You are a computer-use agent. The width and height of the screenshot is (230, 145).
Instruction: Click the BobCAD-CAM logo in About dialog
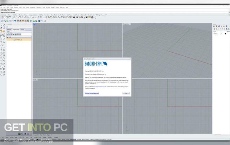point(95,64)
